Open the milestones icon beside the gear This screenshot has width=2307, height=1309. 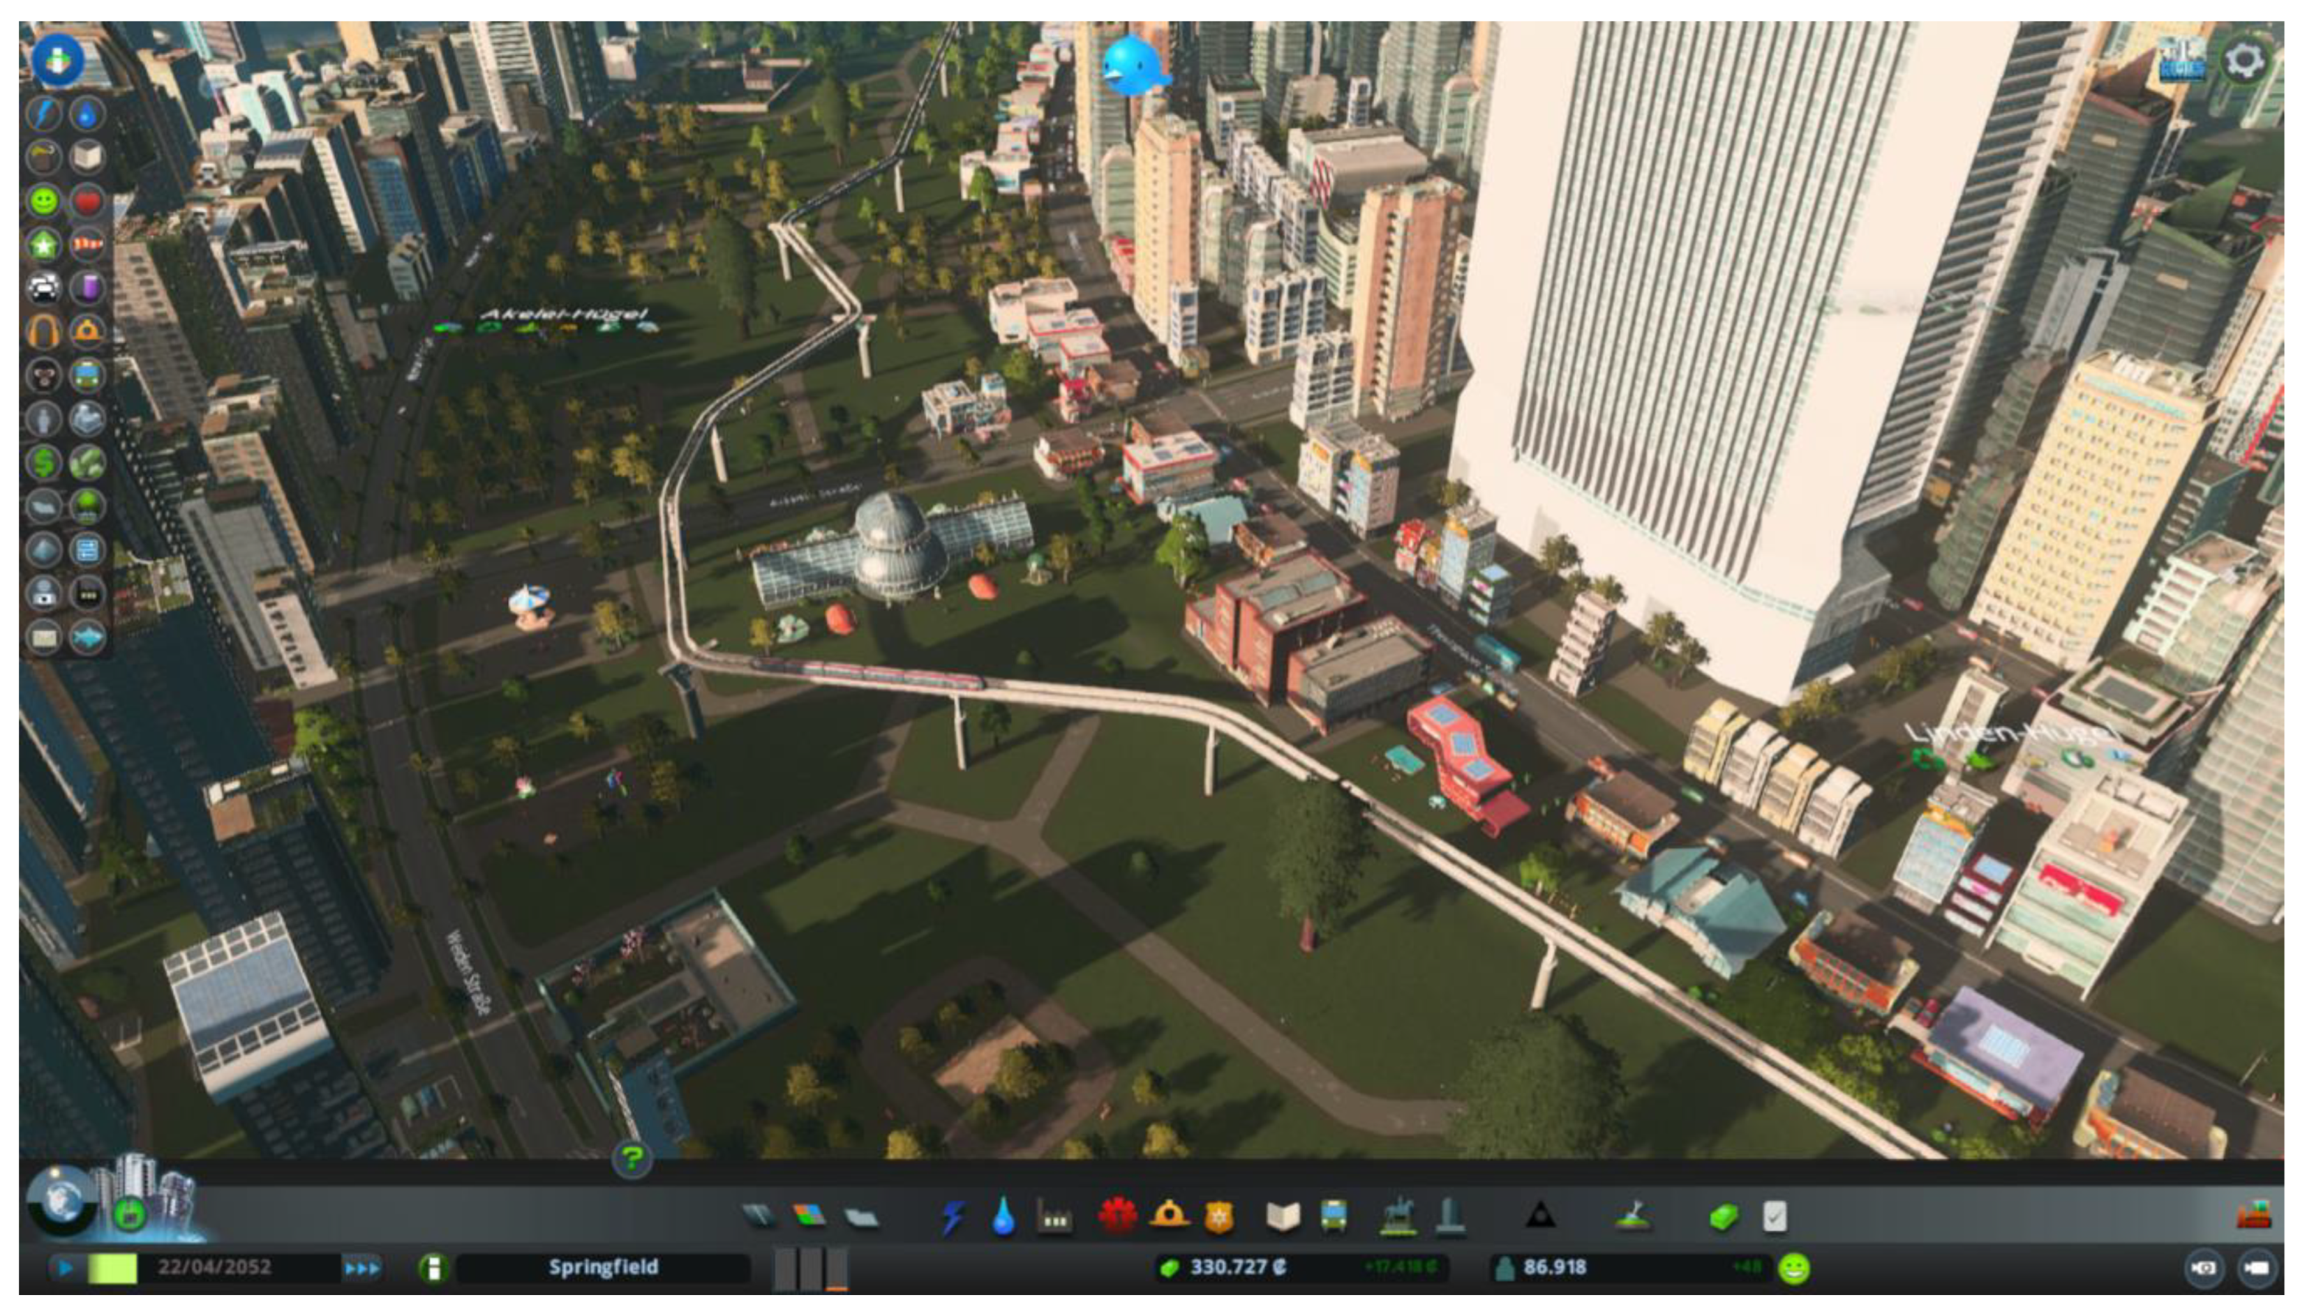(x=2182, y=59)
